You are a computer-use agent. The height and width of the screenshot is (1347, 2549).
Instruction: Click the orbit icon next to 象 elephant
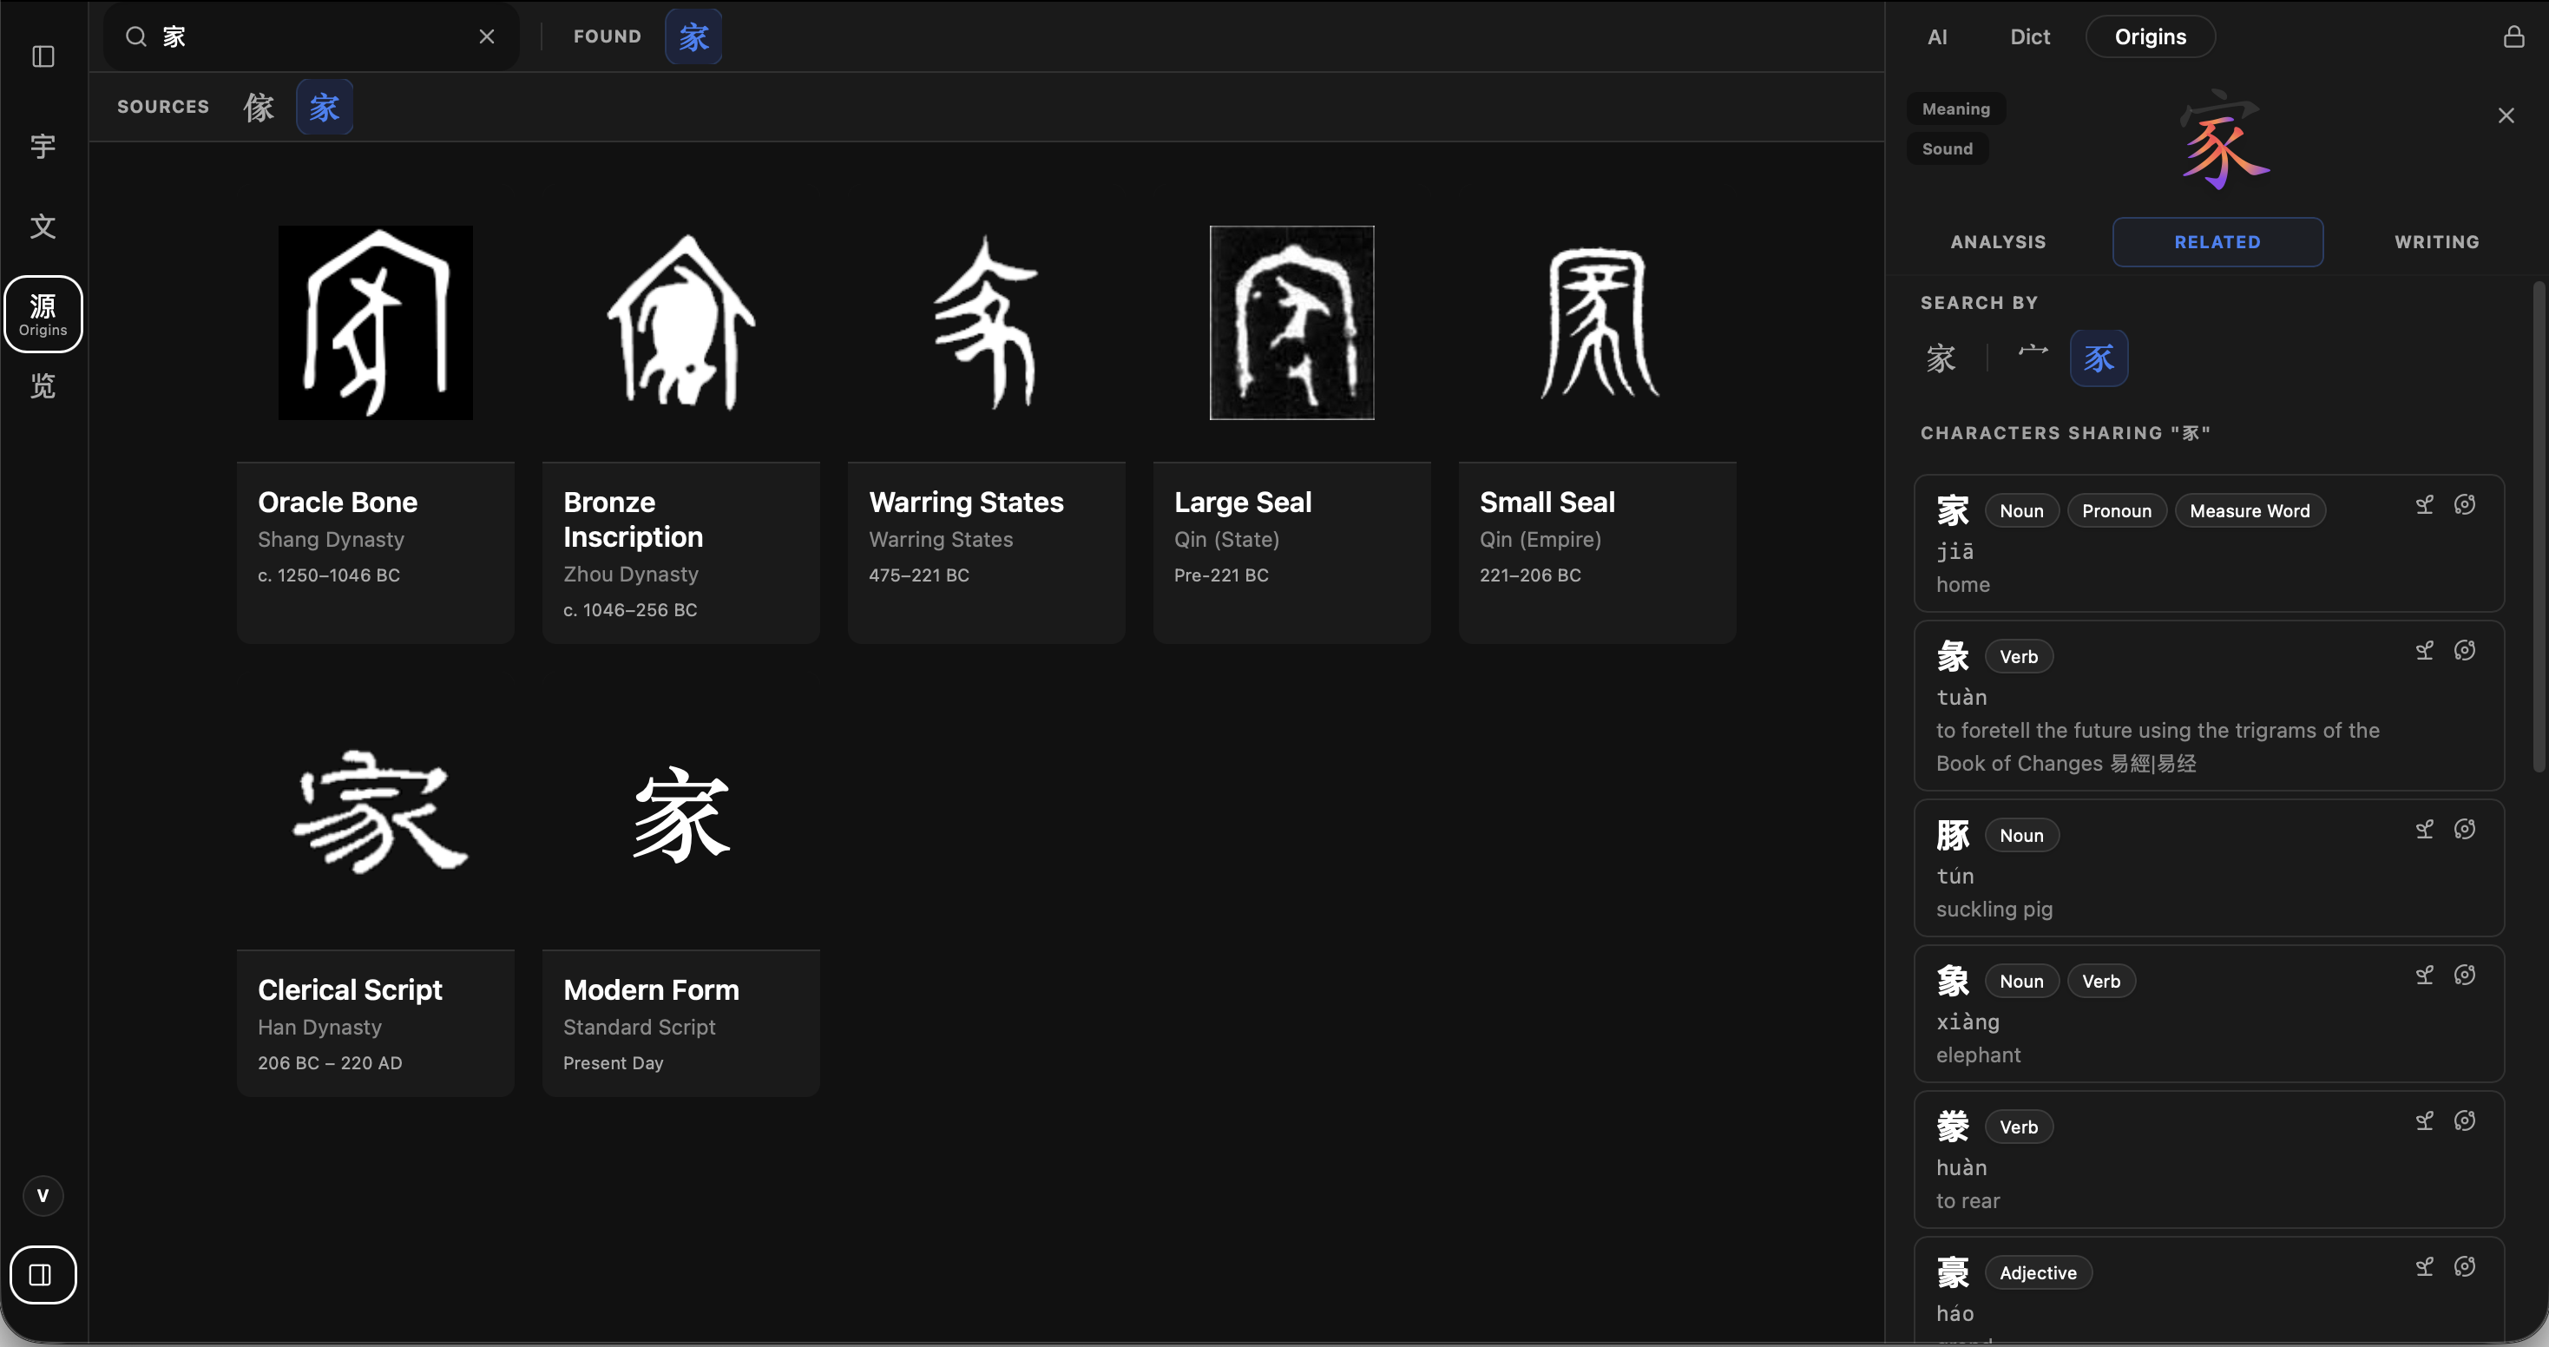[x=2465, y=974]
